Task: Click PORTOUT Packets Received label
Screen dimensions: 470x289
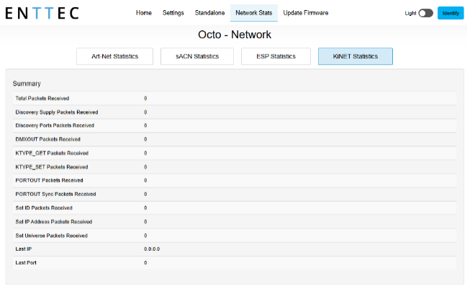Action: [49, 180]
